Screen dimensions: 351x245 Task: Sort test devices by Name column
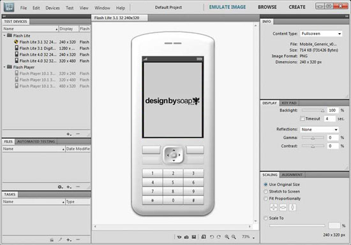pos(31,29)
